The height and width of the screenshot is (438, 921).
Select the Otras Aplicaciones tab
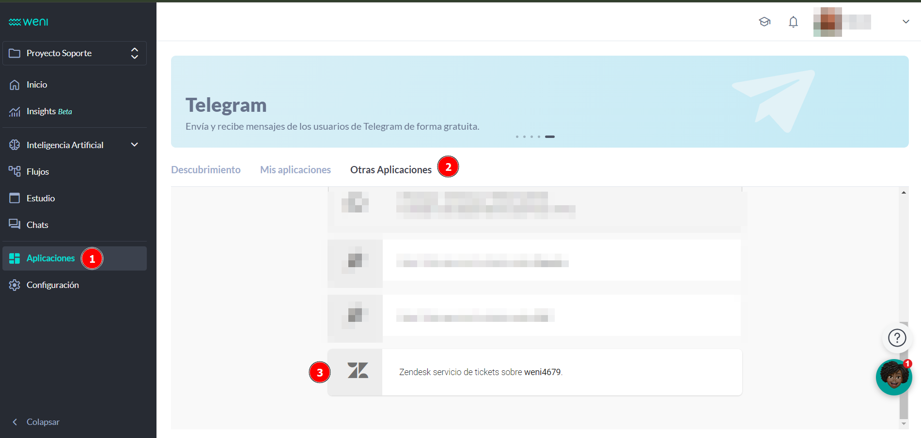click(x=390, y=170)
